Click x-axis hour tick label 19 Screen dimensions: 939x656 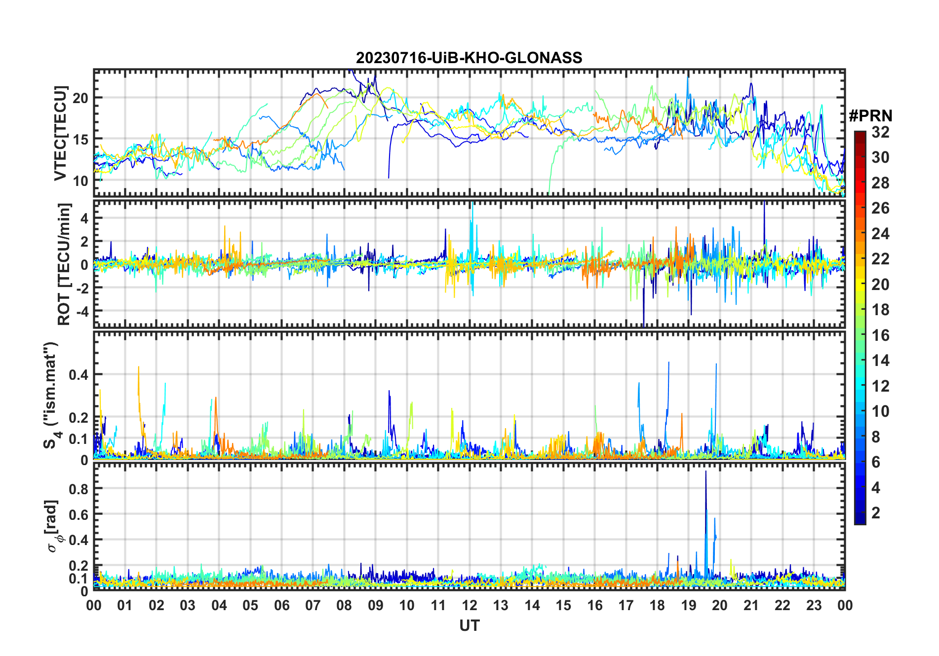(689, 605)
